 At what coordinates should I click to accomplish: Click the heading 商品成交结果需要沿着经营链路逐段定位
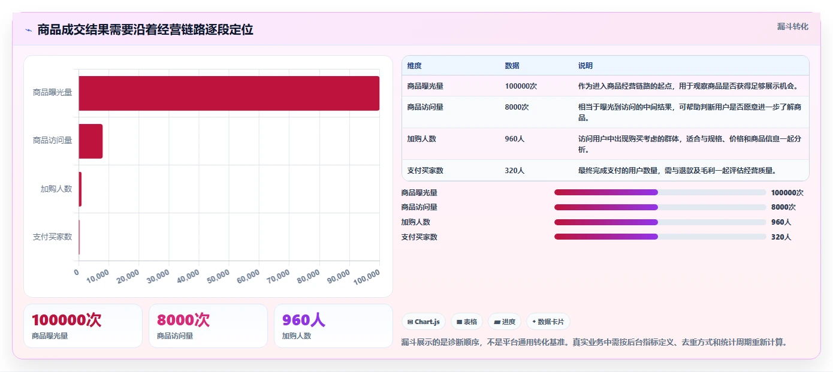145,30
